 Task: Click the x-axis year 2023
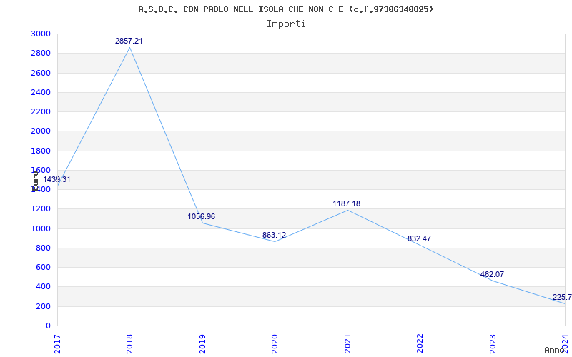coord(493,343)
